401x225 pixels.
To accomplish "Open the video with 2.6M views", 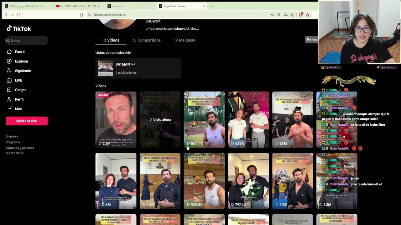I will click(116, 181).
